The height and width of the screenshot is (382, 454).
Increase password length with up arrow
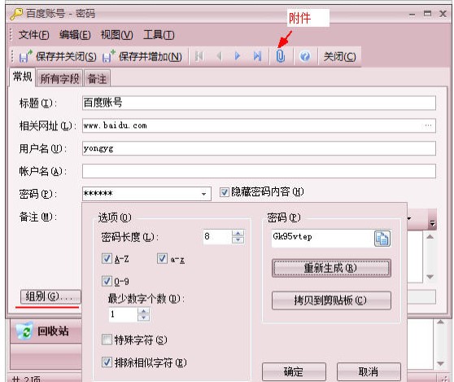pyautogui.click(x=238, y=233)
